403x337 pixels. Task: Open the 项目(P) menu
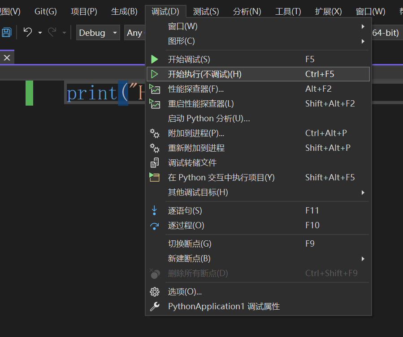84,12
